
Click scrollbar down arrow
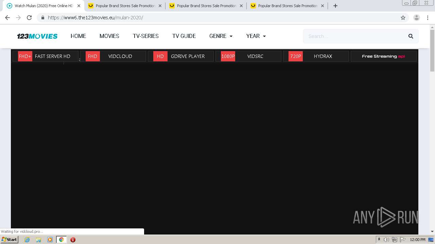click(x=432, y=231)
